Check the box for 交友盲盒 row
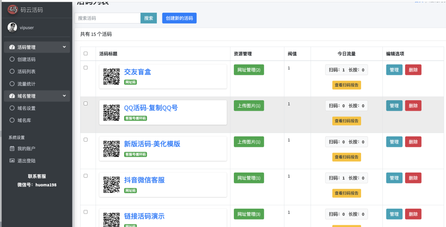 [x=86, y=68]
